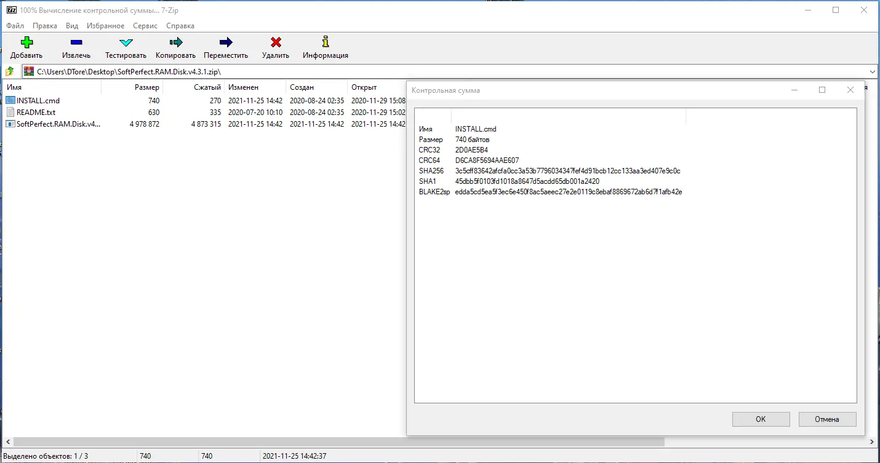Click packed size 4 873 315

tap(206, 124)
